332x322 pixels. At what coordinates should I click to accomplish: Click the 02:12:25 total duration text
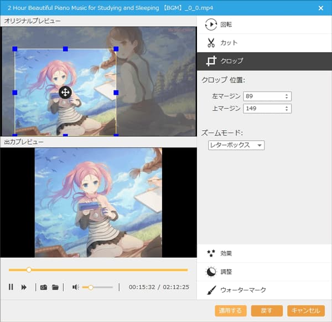coord(176,287)
